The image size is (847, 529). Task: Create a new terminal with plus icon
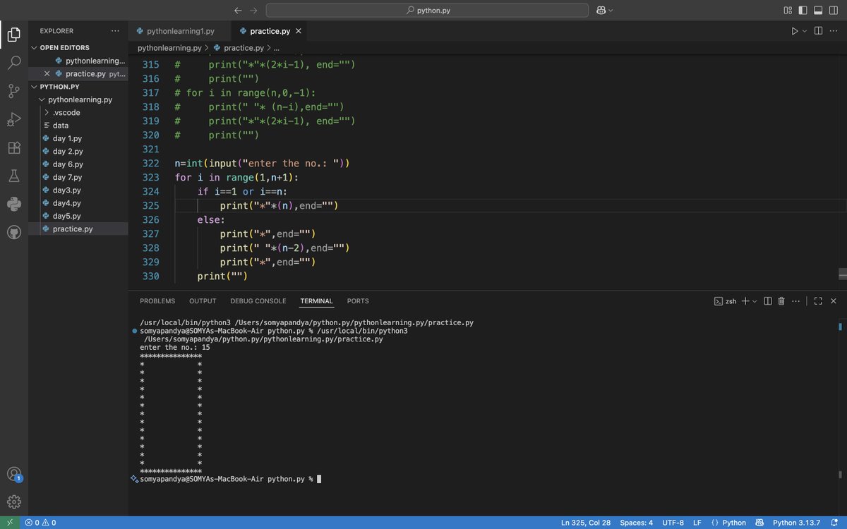[x=745, y=301]
